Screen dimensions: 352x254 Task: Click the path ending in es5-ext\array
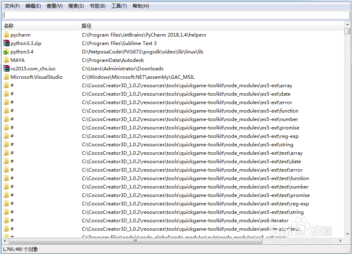point(187,86)
